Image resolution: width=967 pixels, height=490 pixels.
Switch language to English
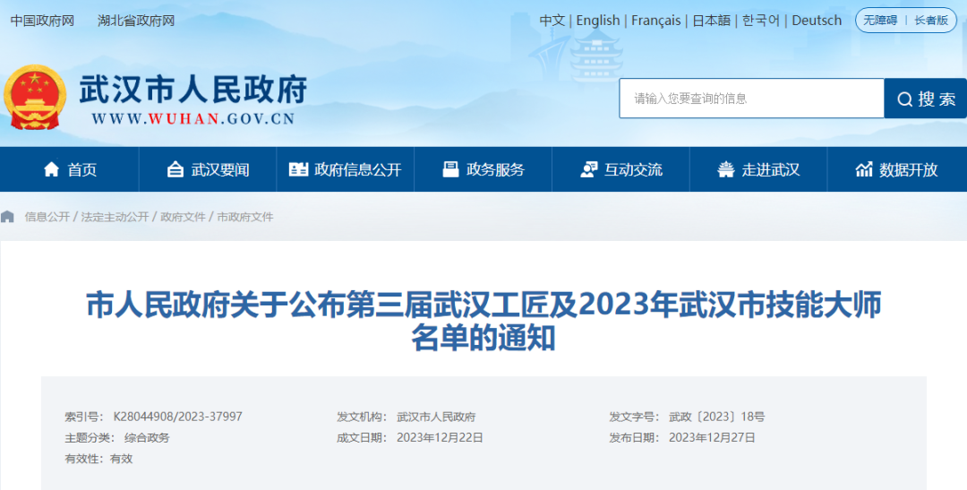[598, 21]
